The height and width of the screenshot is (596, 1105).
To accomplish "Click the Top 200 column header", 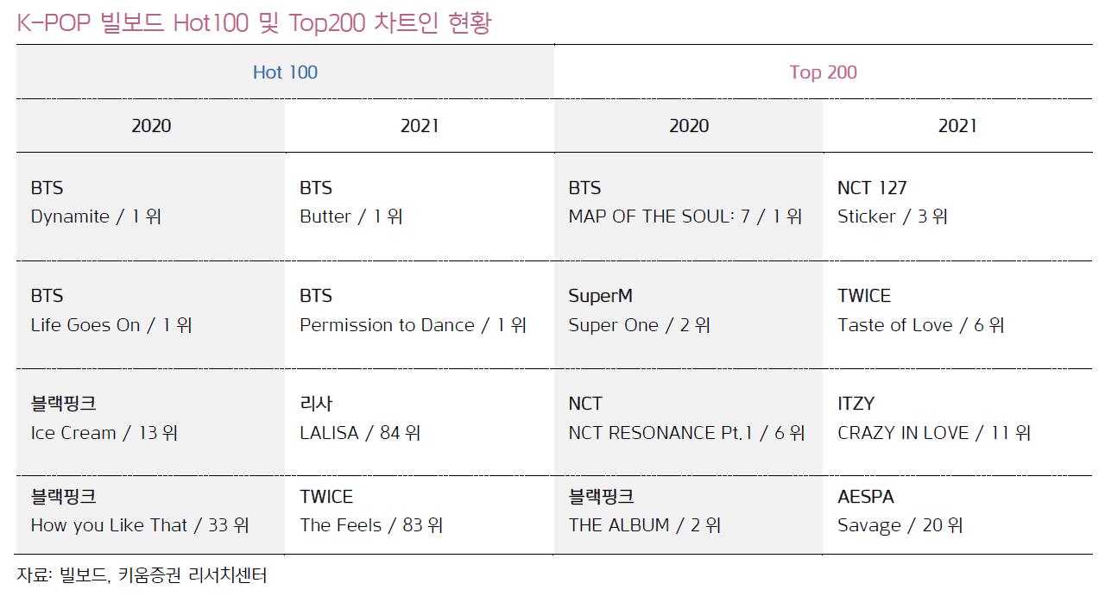I will pos(823,72).
